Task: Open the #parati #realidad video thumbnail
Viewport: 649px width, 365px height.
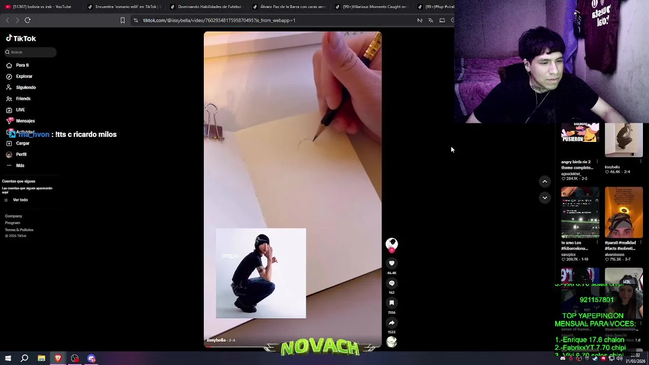Action: [x=624, y=212]
